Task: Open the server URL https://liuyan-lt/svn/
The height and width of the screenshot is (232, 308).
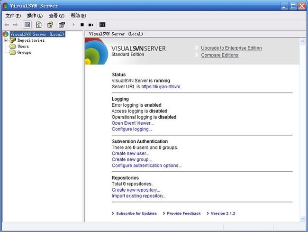Action: coord(161,86)
